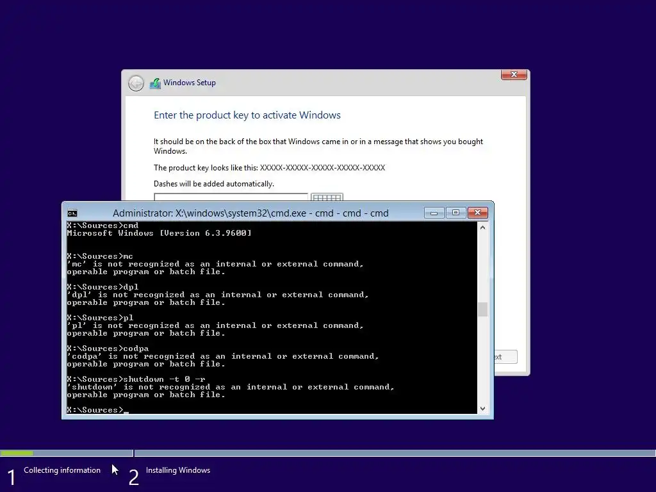This screenshot has width=656, height=492.
Task: Click the 'Dashes will be added automatically' text
Action: click(214, 184)
